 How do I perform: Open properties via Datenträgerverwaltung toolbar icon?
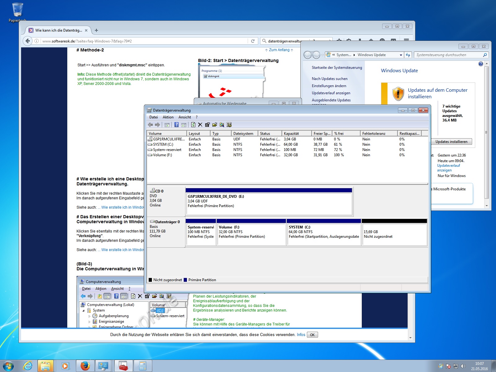[x=207, y=125]
